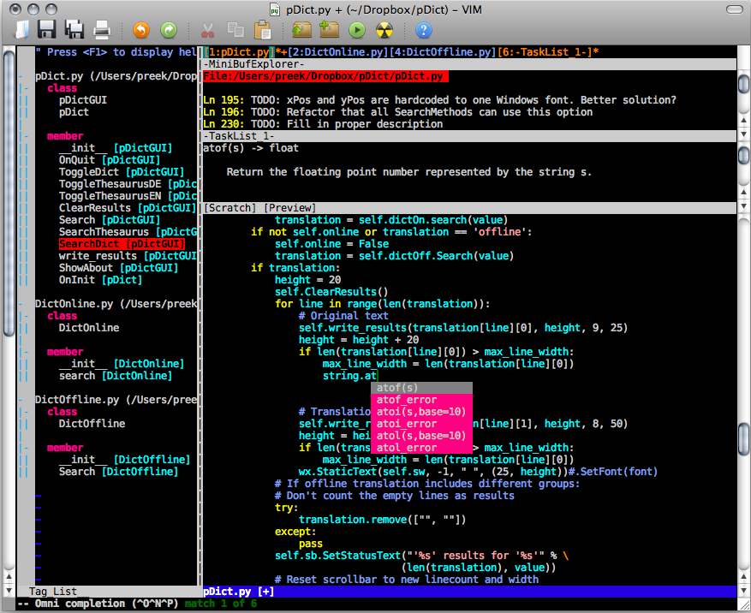Choose atoi_error from the completion popup
The height and width of the screenshot is (613, 751).
407,424
